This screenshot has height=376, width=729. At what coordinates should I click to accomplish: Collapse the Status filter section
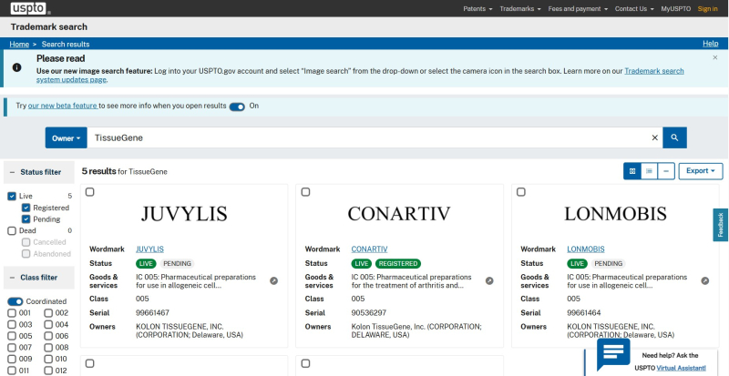[x=38, y=172]
